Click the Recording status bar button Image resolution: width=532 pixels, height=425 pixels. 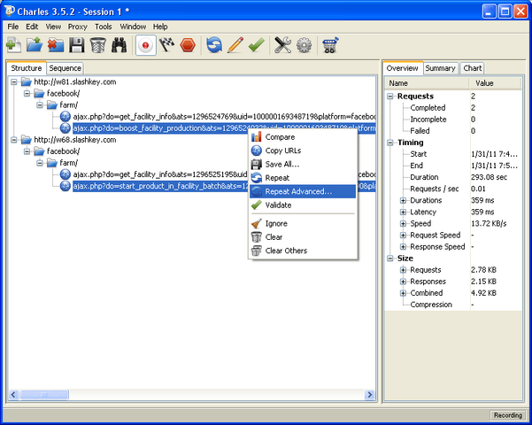(507, 415)
